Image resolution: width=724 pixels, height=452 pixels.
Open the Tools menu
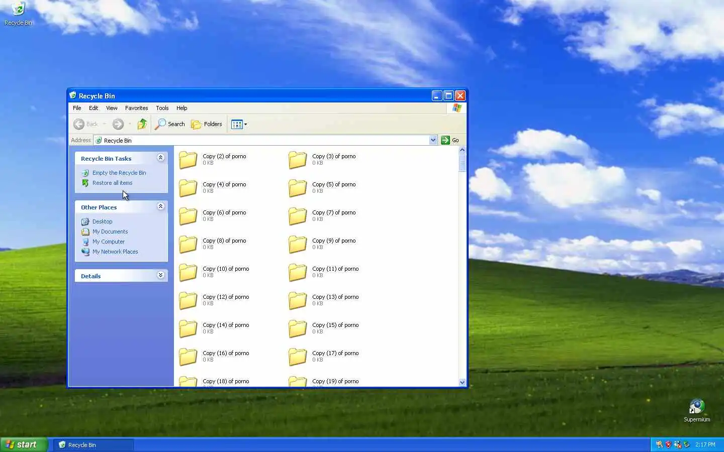(162, 108)
